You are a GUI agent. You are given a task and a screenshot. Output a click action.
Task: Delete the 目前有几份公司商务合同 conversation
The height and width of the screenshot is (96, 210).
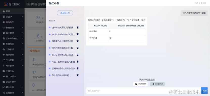(77, 41)
